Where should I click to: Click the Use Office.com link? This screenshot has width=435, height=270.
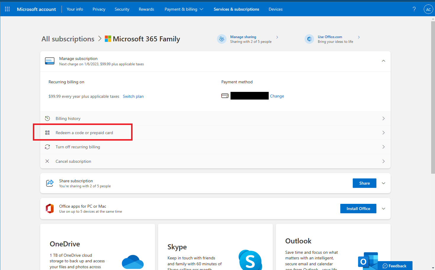[330, 37]
